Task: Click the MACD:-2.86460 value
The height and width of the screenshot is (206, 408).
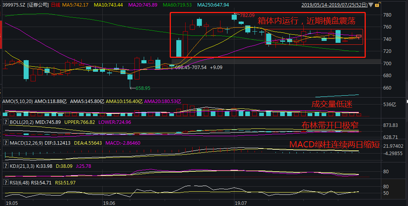Action: tap(123, 143)
